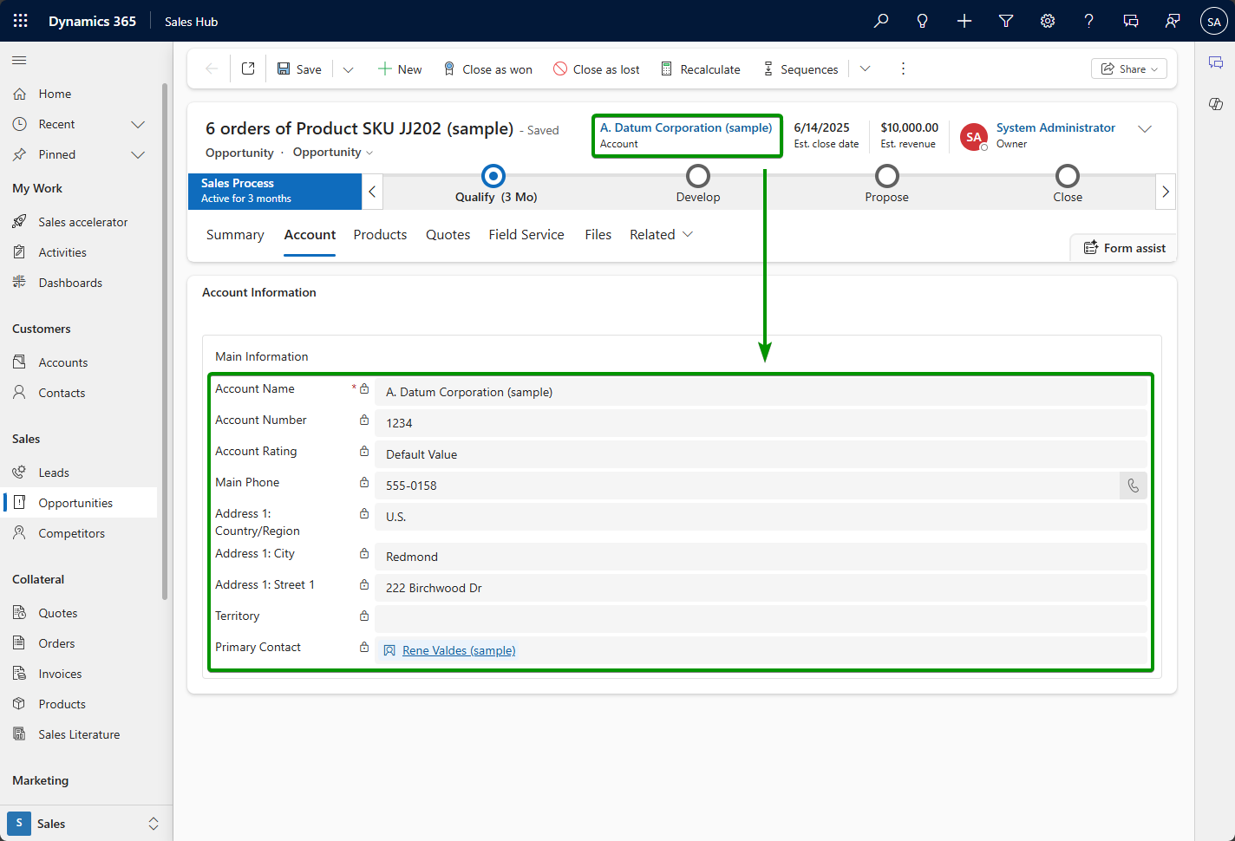The image size is (1235, 841).
Task: Select the Develop stage circle
Action: (698, 177)
